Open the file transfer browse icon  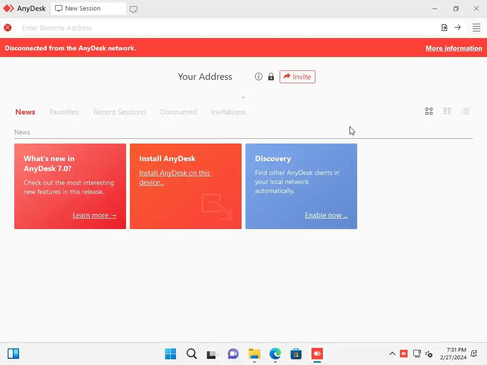[444, 28]
